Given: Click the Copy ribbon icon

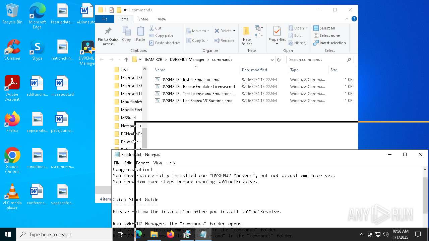Looking at the screenshot, I should coord(126,34).
